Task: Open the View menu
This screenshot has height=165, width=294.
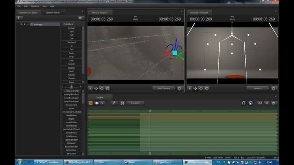Action: click(45, 6)
